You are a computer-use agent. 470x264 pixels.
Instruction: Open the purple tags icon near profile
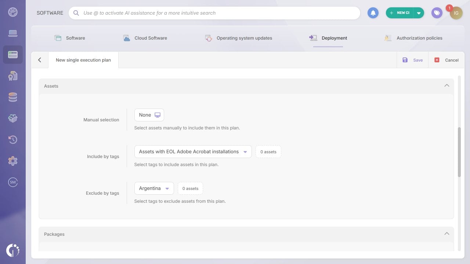pos(437,13)
